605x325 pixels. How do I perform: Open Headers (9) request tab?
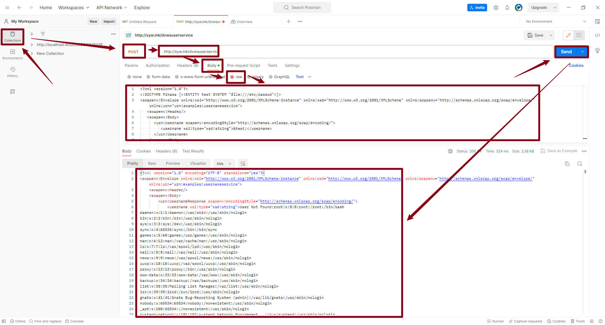point(188,66)
